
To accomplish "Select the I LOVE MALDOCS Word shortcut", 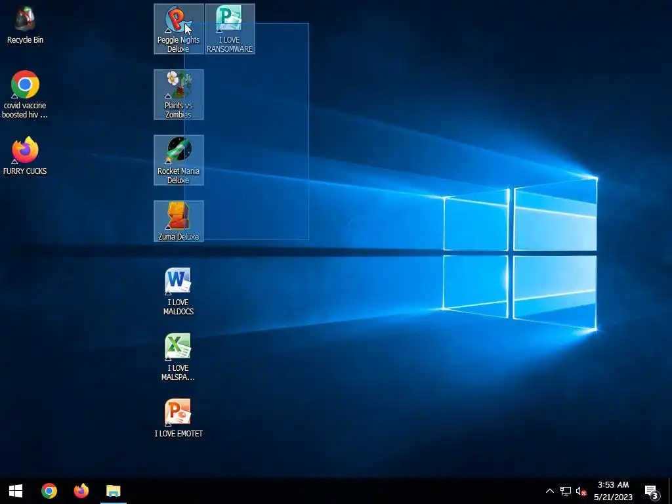I will [178, 291].
